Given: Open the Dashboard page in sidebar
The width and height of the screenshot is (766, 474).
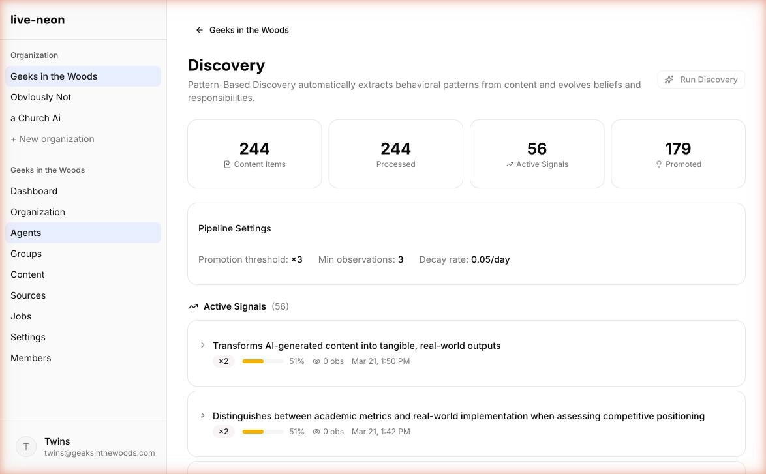Looking at the screenshot, I should point(34,191).
